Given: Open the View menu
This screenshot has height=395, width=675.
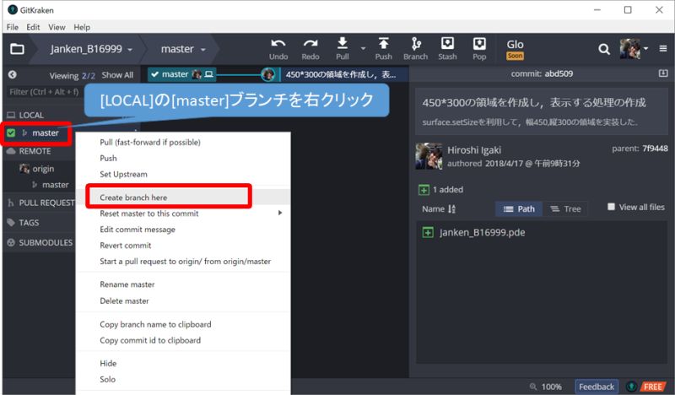Looking at the screenshot, I should (x=57, y=27).
